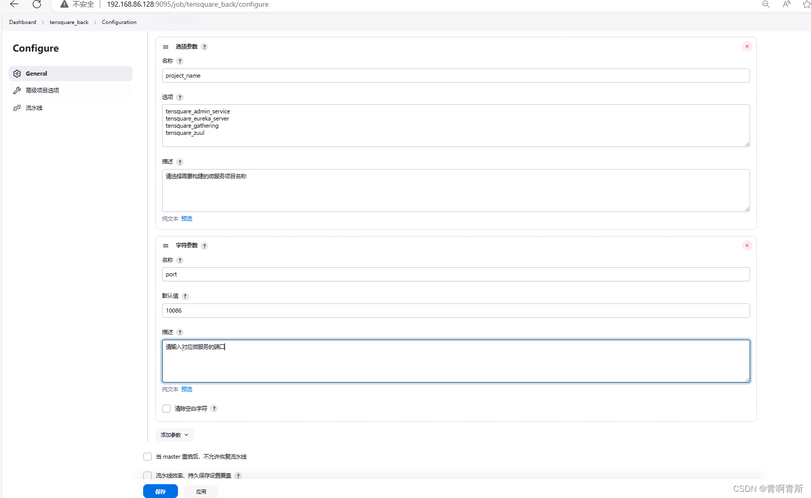Click the read aloud icon
This screenshot has width=811, height=498.
coord(786,4)
